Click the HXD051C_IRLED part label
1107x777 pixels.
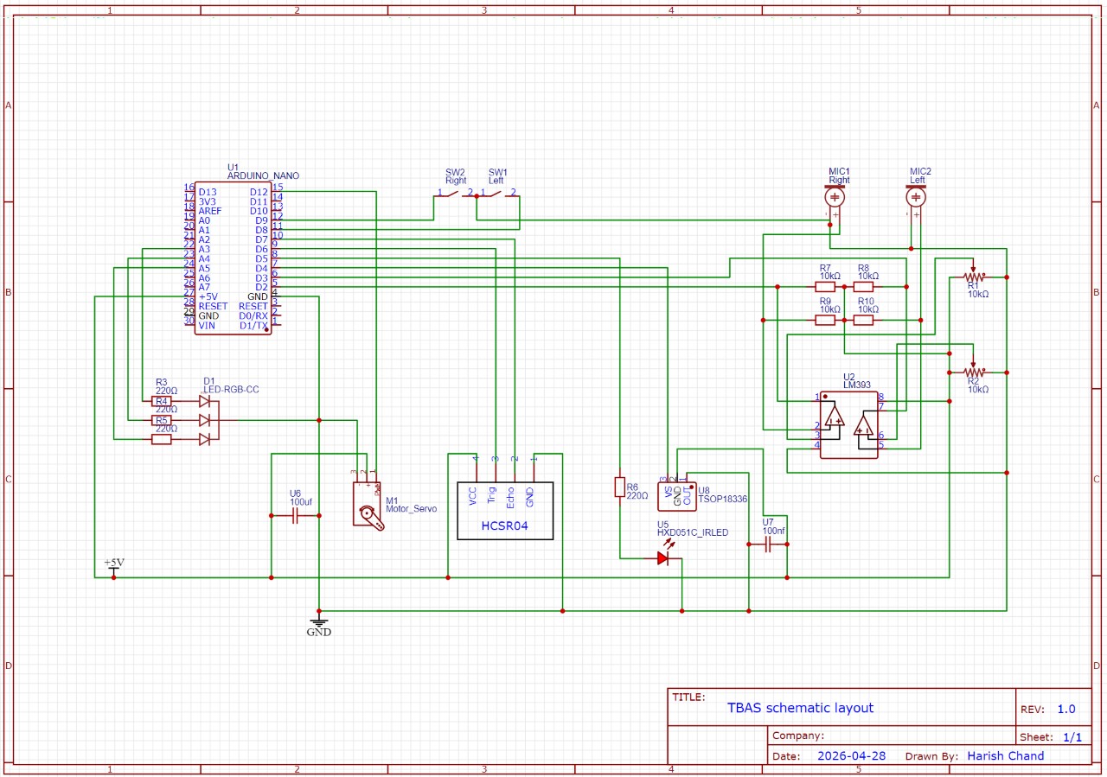pos(693,533)
